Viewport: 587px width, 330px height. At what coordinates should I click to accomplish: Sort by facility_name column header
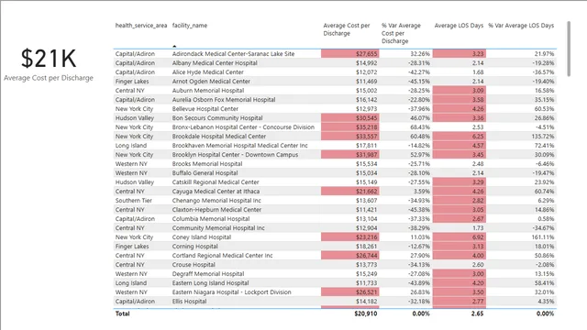tap(190, 26)
